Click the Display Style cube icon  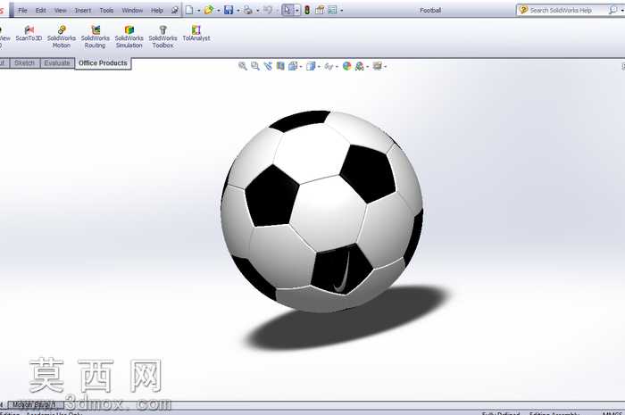click(x=311, y=66)
